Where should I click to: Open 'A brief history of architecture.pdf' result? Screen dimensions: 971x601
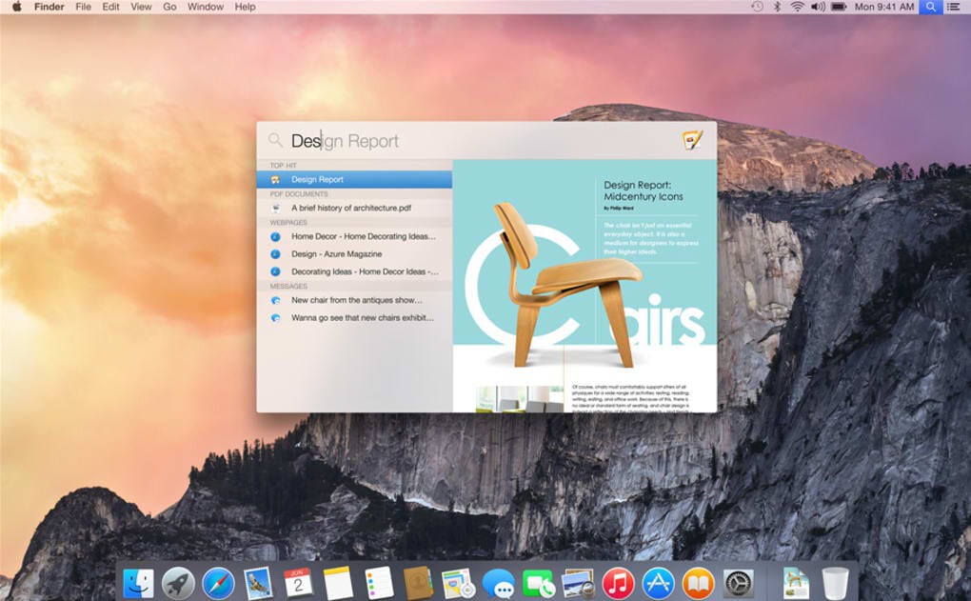point(352,208)
